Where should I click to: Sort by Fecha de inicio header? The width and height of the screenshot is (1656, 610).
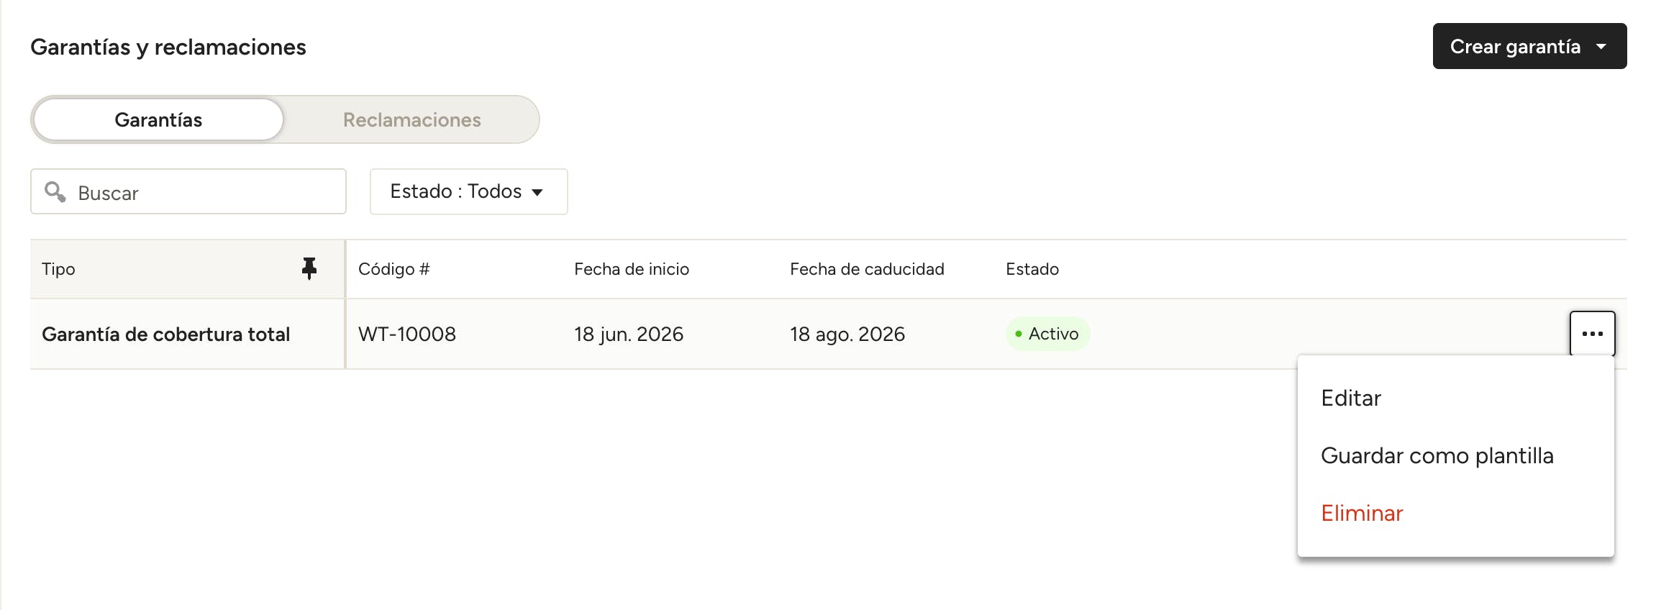point(631,269)
